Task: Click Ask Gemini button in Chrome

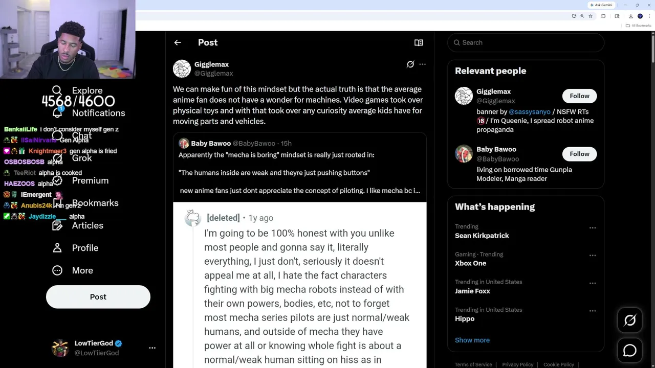Action: pos(601,5)
